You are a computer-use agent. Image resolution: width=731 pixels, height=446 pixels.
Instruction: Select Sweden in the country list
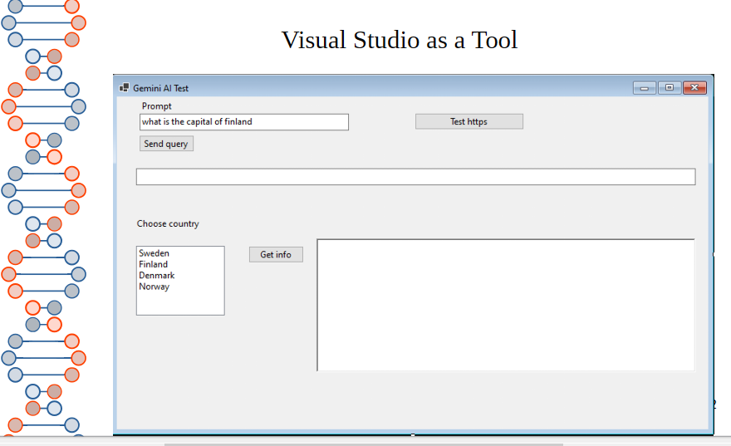[155, 253]
